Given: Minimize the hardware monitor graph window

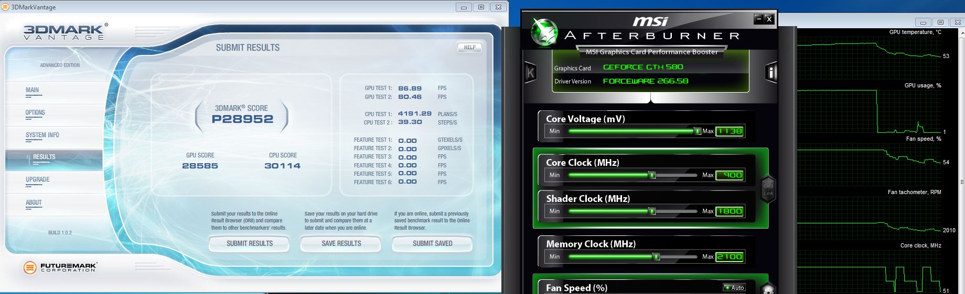Looking at the screenshot, I should click(924, 22).
